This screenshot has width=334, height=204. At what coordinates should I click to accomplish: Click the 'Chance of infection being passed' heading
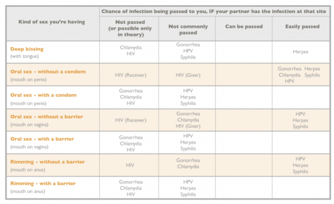point(214,11)
